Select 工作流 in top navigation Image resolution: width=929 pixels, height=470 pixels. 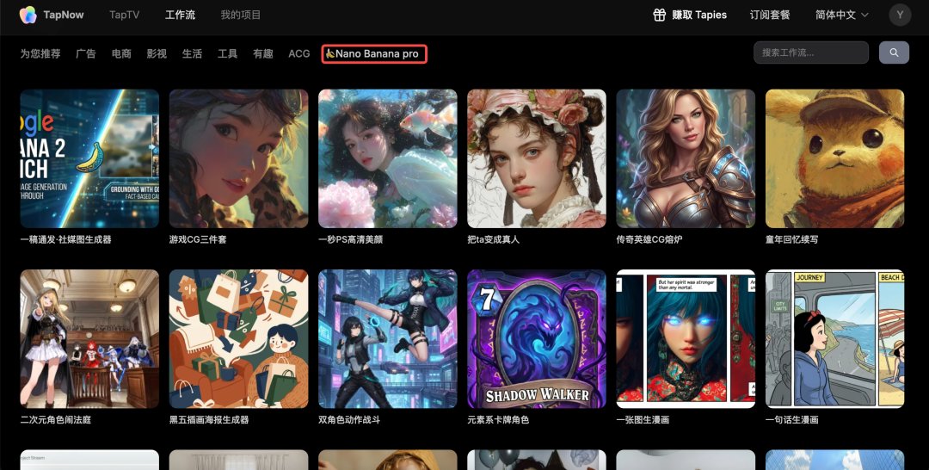(x=180, y=15)
